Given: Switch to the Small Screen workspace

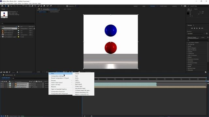Looking at the screenshot, I should [x=163, y=6].
